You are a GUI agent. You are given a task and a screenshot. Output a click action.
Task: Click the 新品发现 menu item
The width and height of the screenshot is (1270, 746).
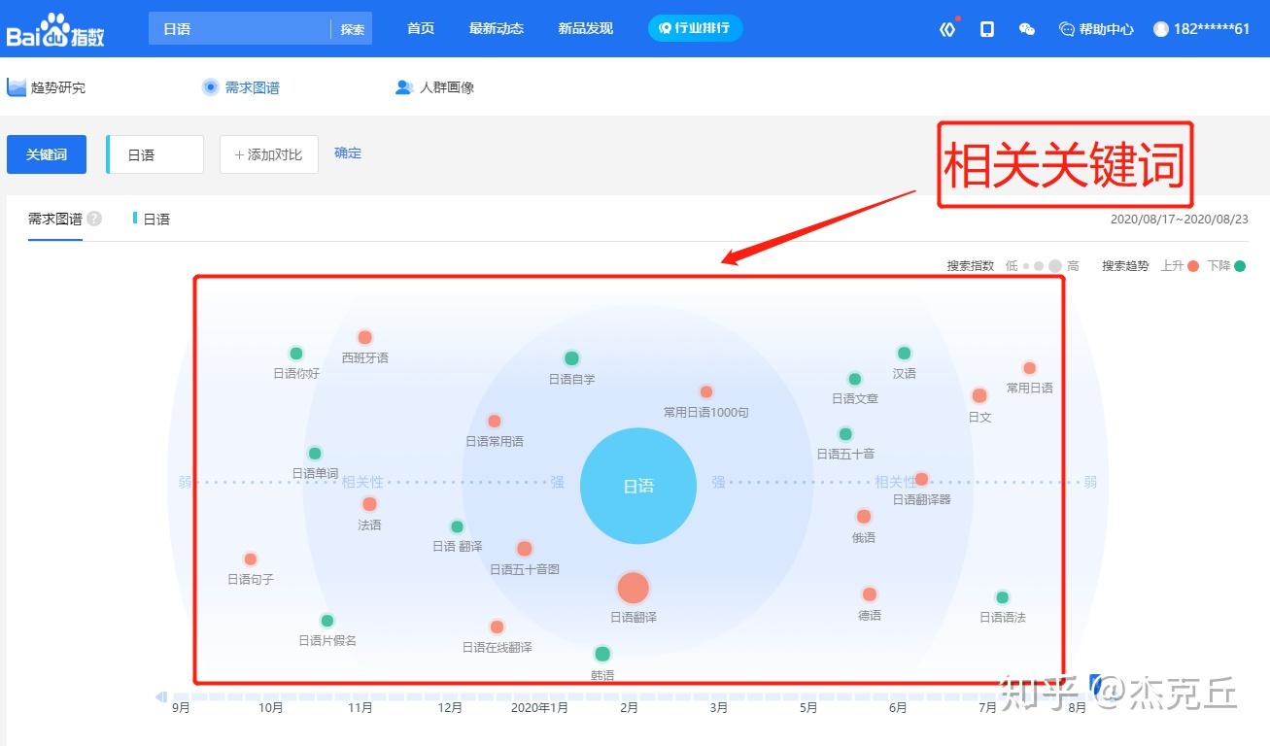(585, 28)
